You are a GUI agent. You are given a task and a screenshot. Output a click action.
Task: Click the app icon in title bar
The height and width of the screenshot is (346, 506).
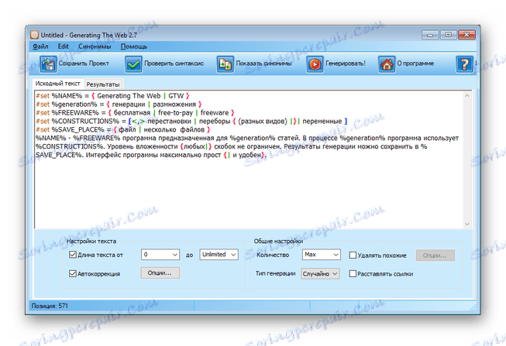pos(35,35)
